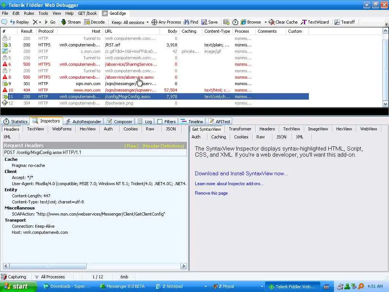Viewport: 389px width, 292px height.
Task: Click the Header Definitions link
Action: point(163,146)
